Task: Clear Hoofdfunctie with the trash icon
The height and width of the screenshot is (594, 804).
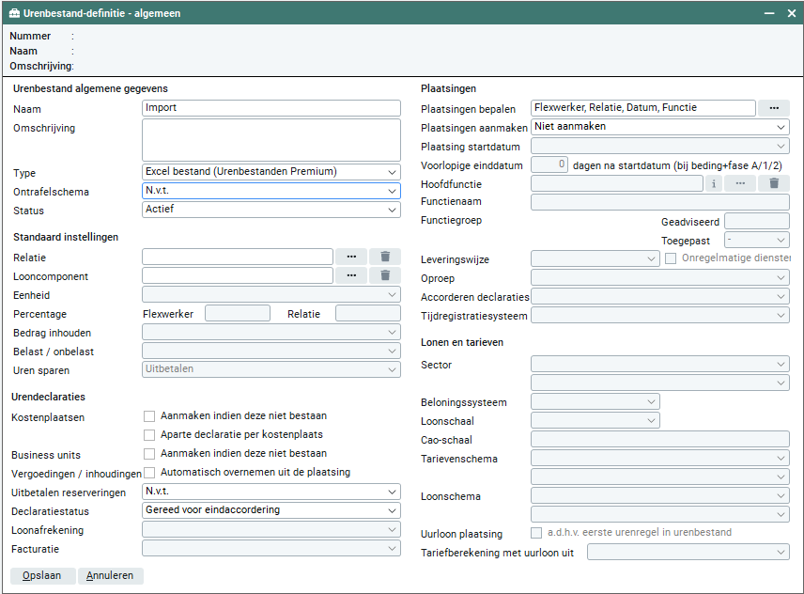Action: (x=773, y=183)
